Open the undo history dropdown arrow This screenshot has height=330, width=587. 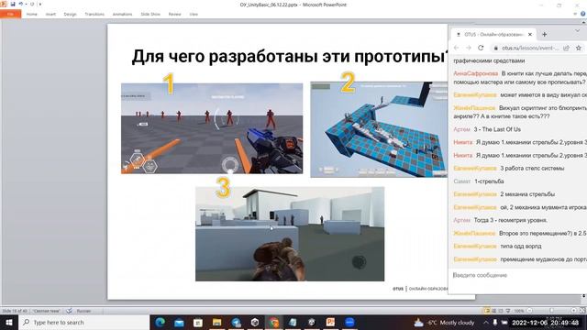(26, 5)
